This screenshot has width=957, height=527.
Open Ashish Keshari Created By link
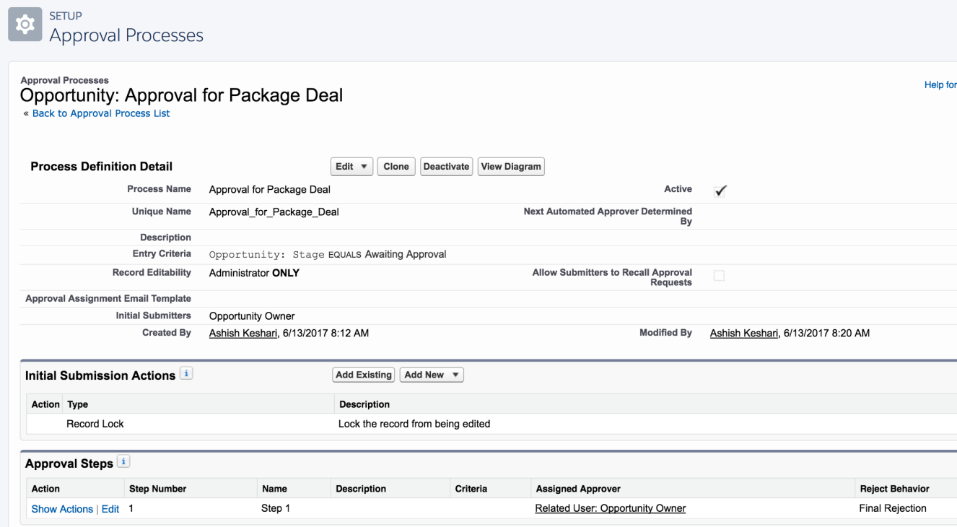point(243,333)
